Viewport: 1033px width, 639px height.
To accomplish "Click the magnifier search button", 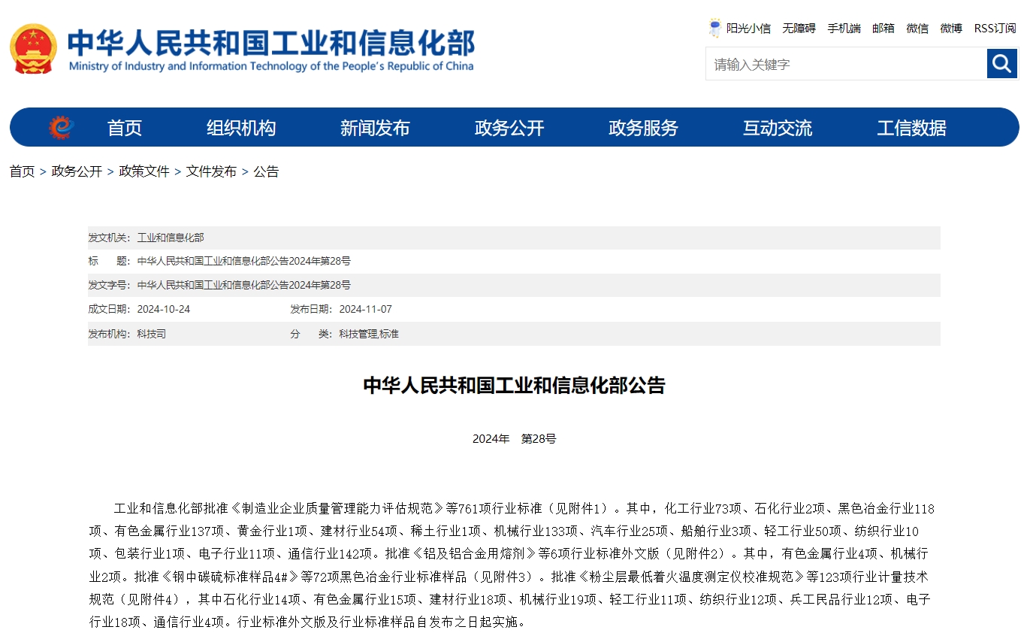I will click(1001, 64).
